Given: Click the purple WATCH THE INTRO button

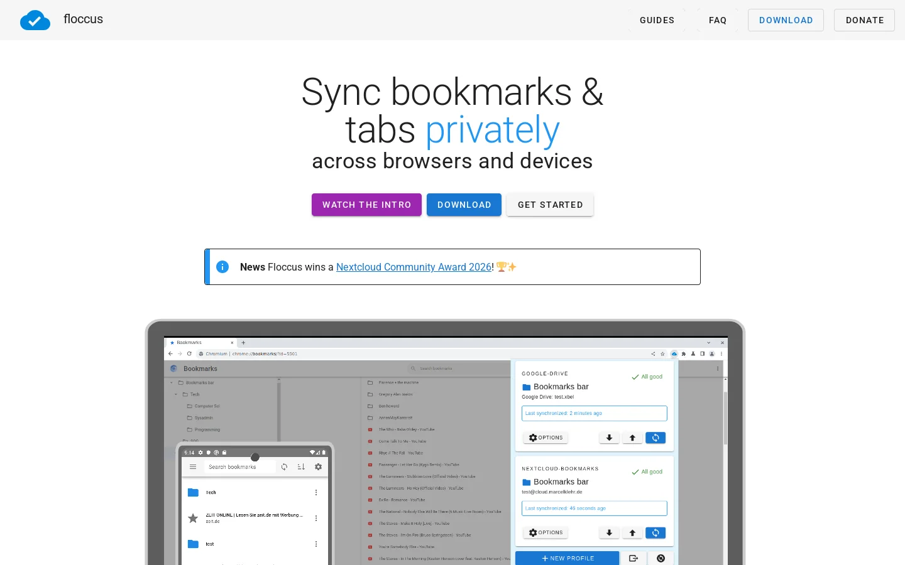Looking at the screenshot, I should coord(366,205).
